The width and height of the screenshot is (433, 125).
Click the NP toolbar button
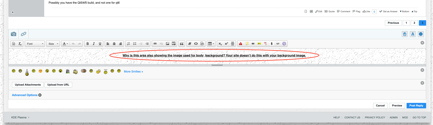click(278, 44)
